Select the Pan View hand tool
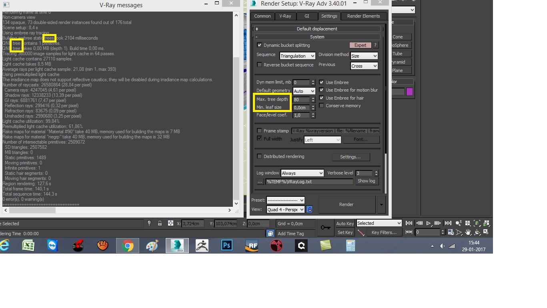547x308 pixels. coord(468,232)
